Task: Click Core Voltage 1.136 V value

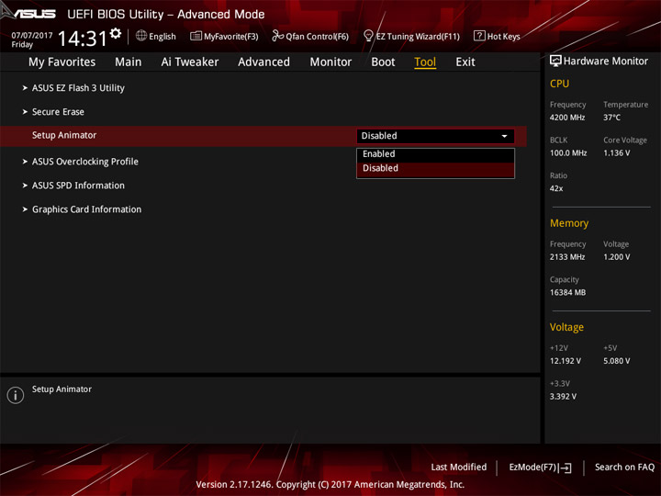Action: (617, 153)
